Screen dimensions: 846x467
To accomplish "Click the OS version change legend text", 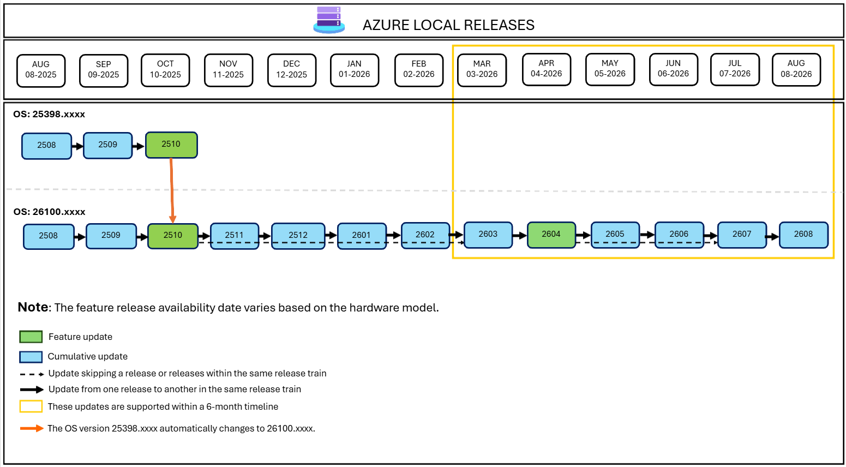I will (181, 428).
